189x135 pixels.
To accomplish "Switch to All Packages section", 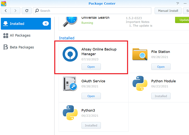I will tap(20, 35).
